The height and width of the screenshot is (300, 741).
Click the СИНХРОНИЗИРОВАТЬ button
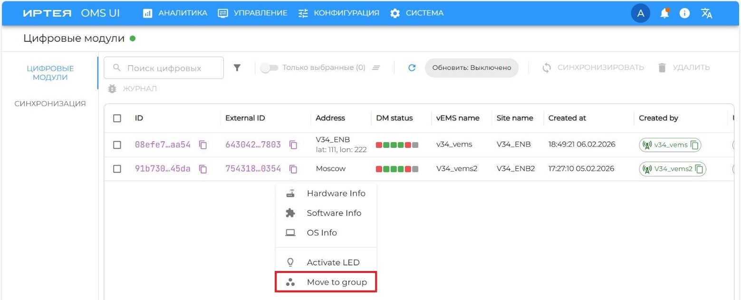(x=593, y=68)
